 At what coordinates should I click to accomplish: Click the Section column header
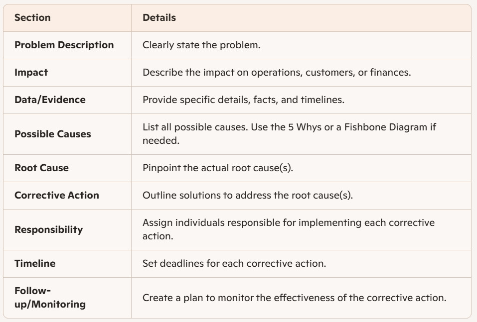click(x=32, y=17)
